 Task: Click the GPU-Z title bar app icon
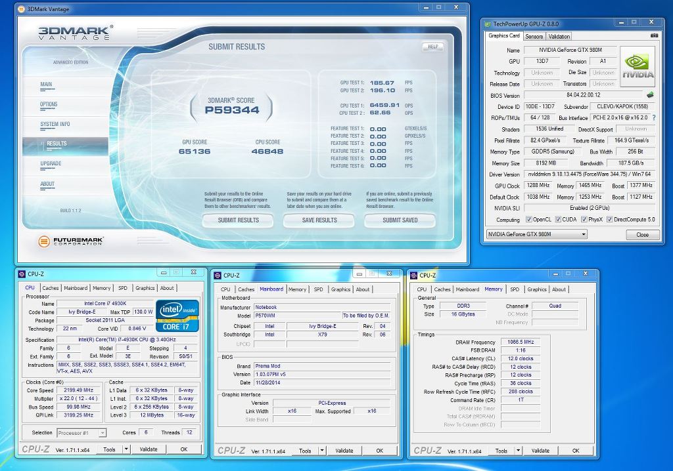coord(488,24)
